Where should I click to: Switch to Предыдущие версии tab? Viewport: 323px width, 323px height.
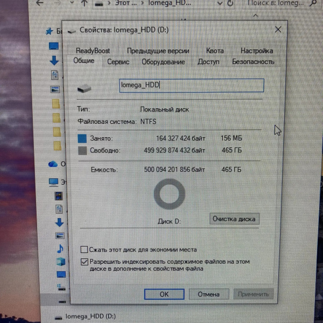tap(158, 51)
